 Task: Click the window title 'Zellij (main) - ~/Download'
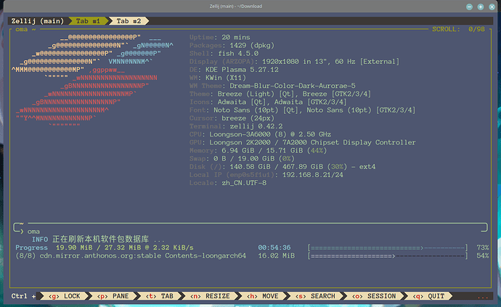pos(236,6)
